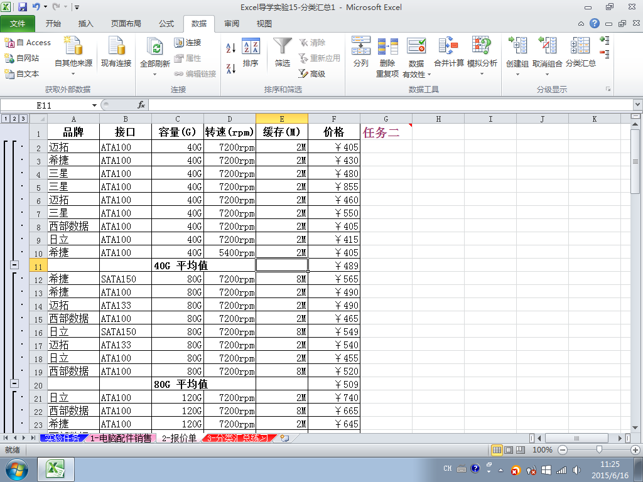Open the 文件 (File) tab
Image resolution: width=643 pixels, height=482 pixels.
pyautogui.click(x=18, y=24)
